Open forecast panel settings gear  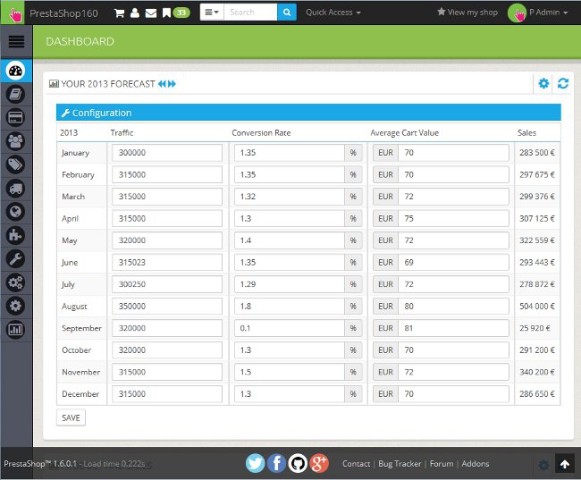click(543, 83)
